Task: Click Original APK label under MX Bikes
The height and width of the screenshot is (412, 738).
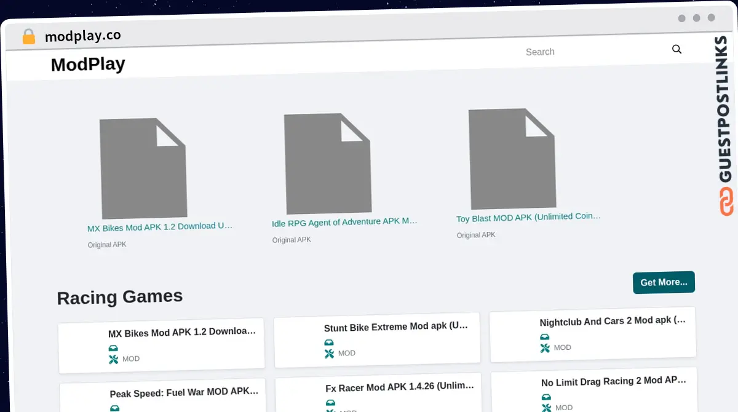Action: [107, 245]
